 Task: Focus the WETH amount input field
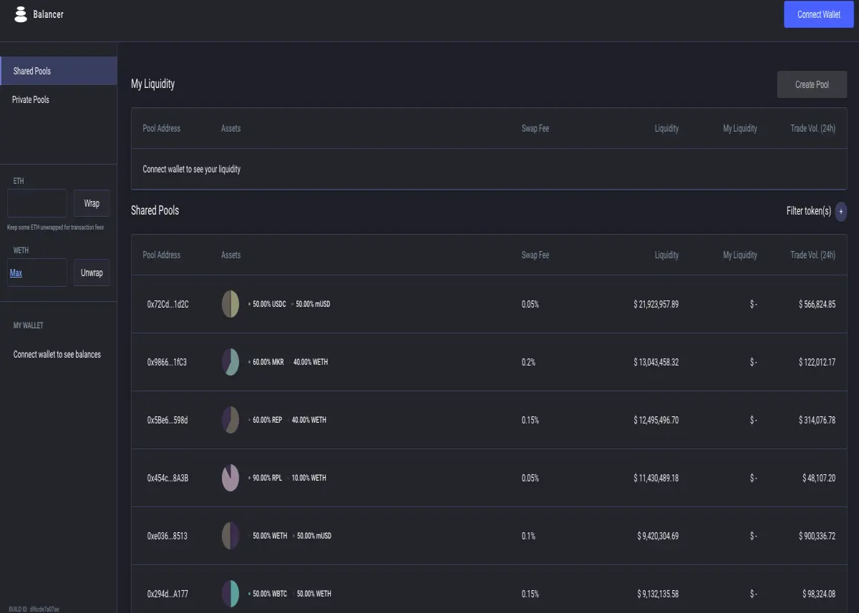coord(37,273)
